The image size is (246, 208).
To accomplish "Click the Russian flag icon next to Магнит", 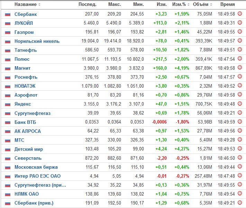I will tap(8, 68).
